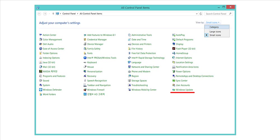Open the Speech Recognition link
The height and width of the screenshot is (140, 280).
click(97, 81)
